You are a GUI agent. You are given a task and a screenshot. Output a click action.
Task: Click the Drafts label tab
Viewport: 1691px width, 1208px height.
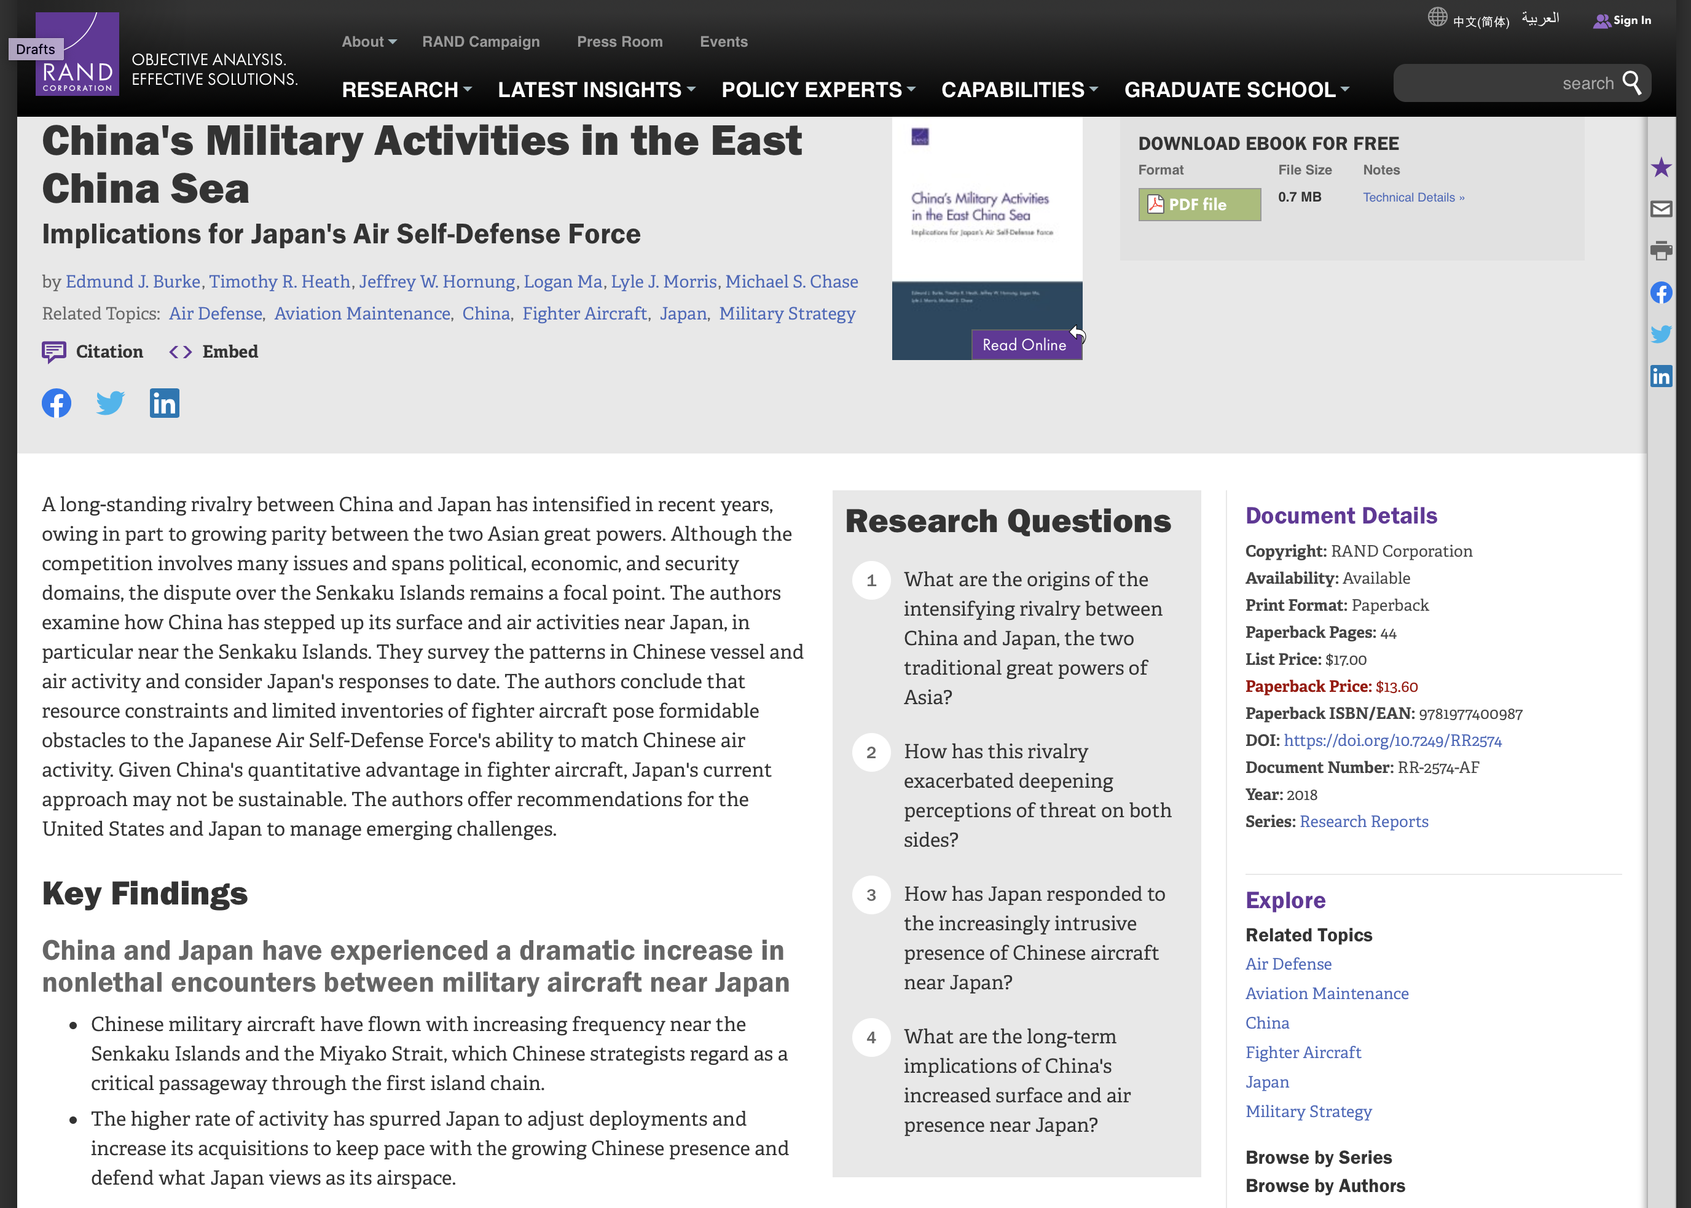pyautogui.click(x=36, y=49)
